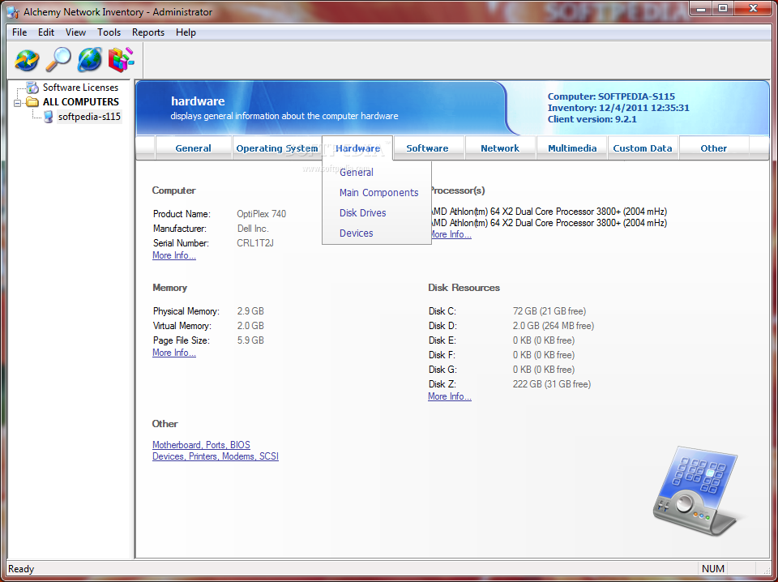Click the globe network scan icon
This screenshot has width=778, height=582.
90,59
